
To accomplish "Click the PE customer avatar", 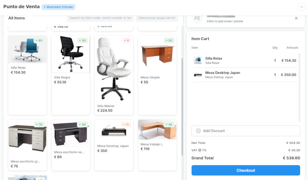I will pyautogui.click(x=197, y=19).
